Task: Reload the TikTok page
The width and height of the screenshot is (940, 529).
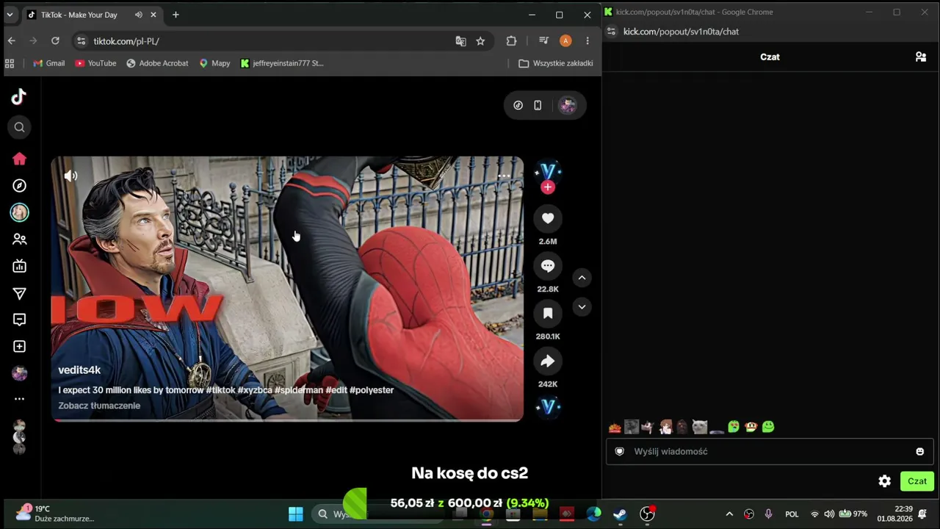Action: 55,41
